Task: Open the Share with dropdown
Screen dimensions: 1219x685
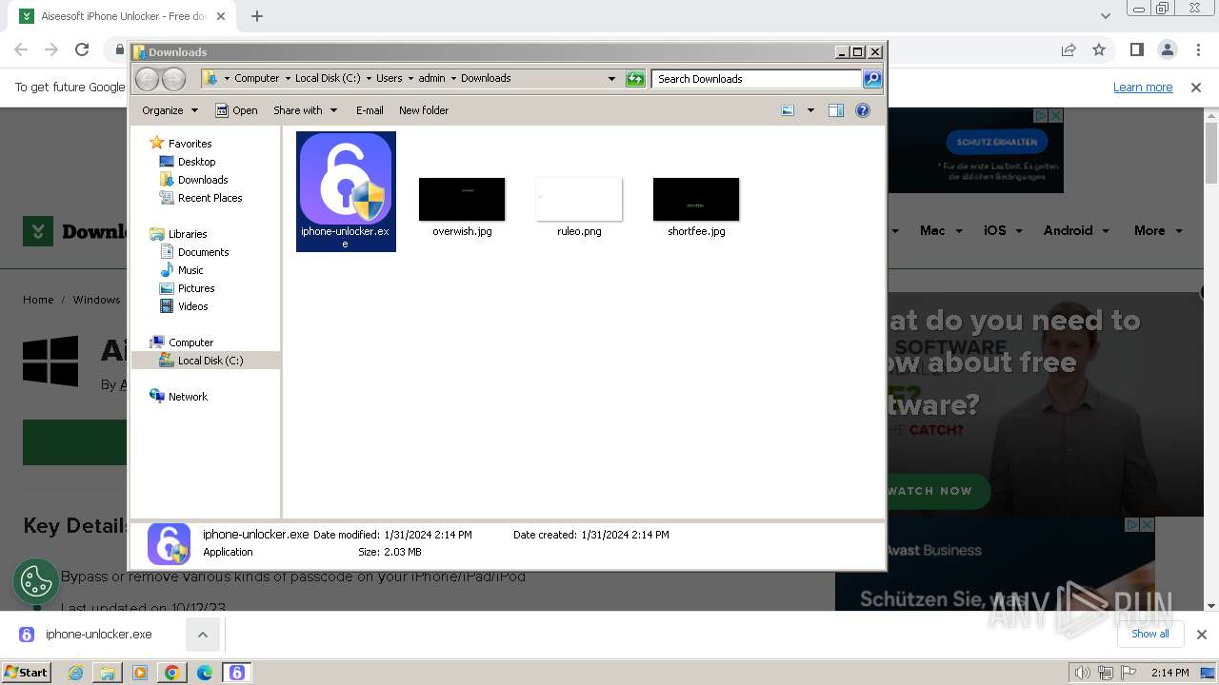Action: click(305, 110)
